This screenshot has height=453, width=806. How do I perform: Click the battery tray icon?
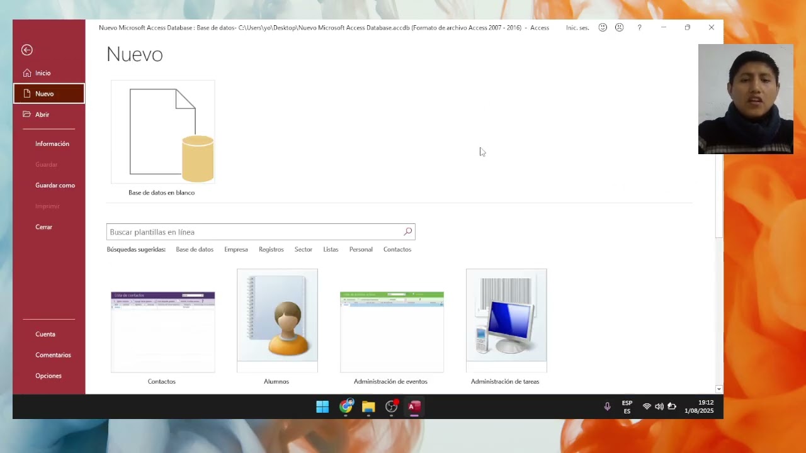tap(672, 406)
